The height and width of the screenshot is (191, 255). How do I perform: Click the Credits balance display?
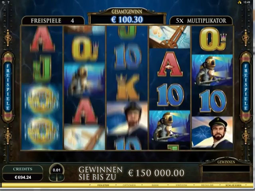point(23,173)
